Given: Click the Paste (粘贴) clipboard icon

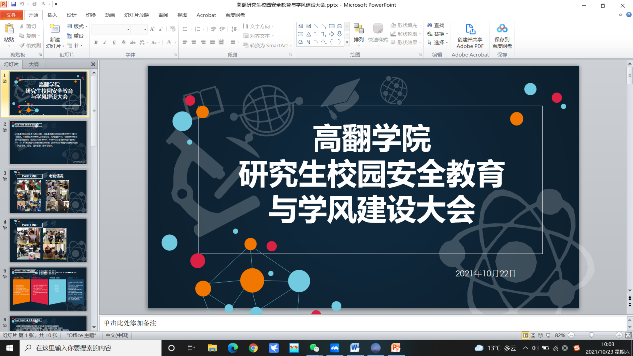Looking at the screenshot, I should point(9,30).
